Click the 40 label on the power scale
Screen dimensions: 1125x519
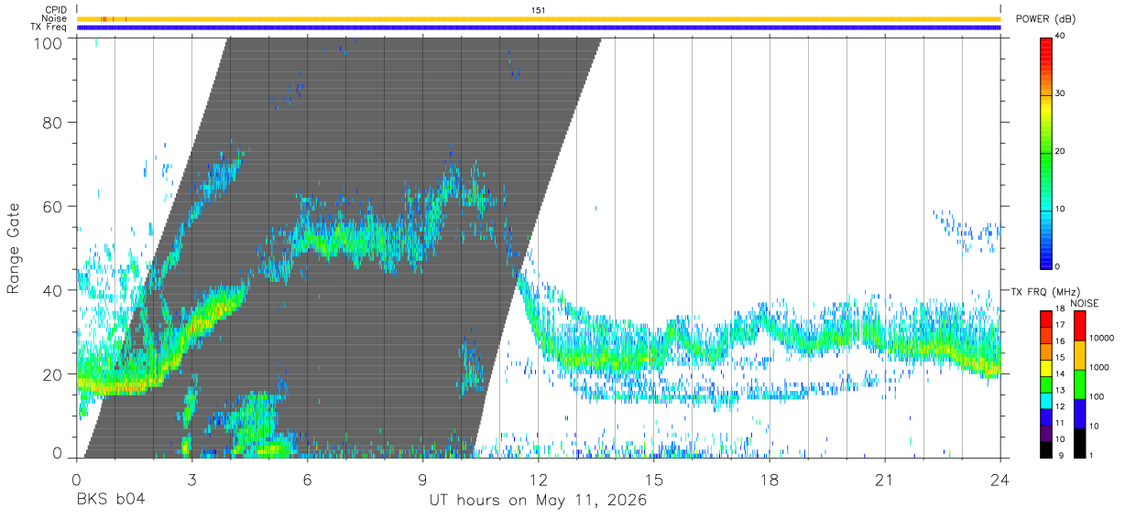pos(1062,37)
